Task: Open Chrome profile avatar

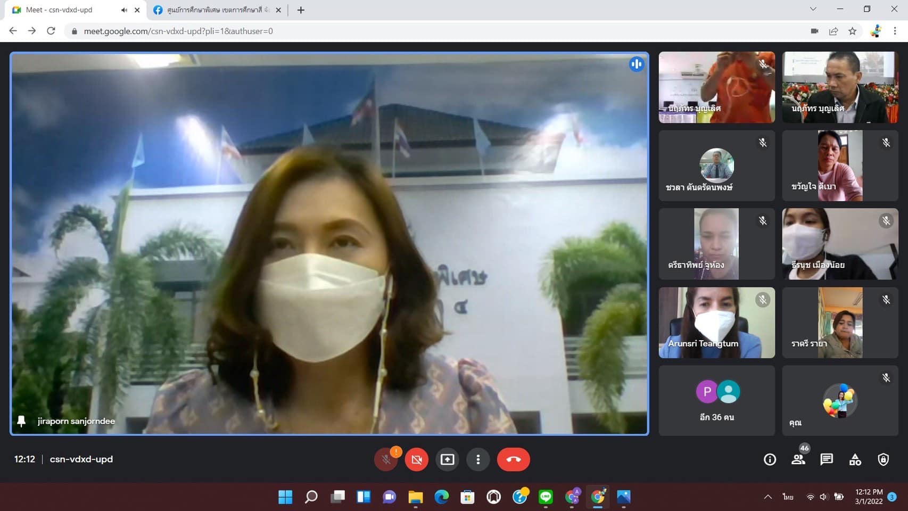Action: tap(876, 31)
